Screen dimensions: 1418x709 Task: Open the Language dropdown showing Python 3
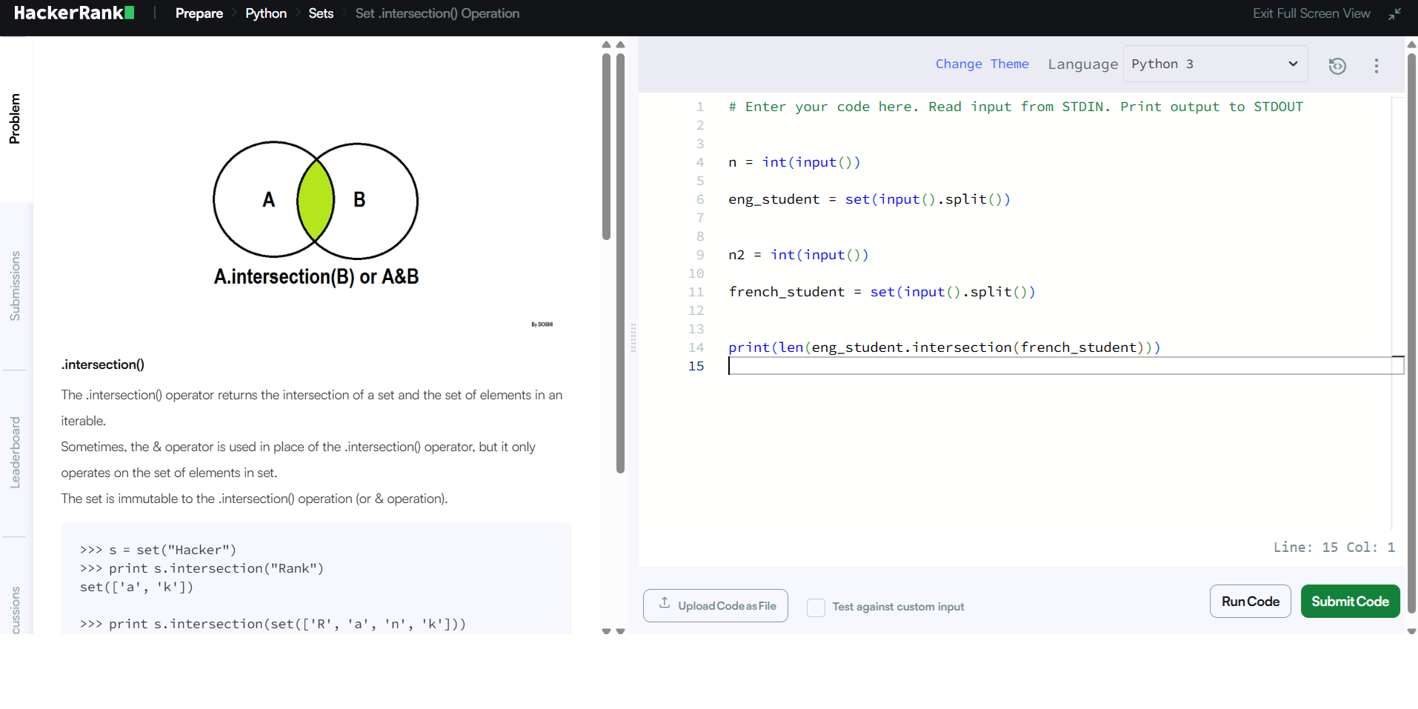[x=1215, y=64]
